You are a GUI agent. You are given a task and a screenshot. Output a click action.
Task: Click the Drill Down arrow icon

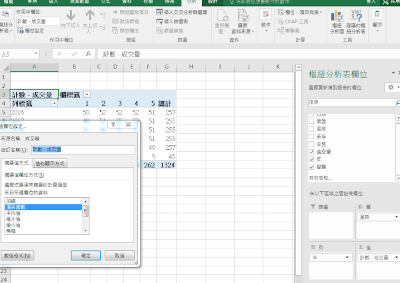pos(71,15)
